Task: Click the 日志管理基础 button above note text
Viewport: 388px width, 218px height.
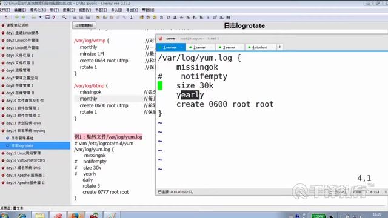Action: point(84,25)
